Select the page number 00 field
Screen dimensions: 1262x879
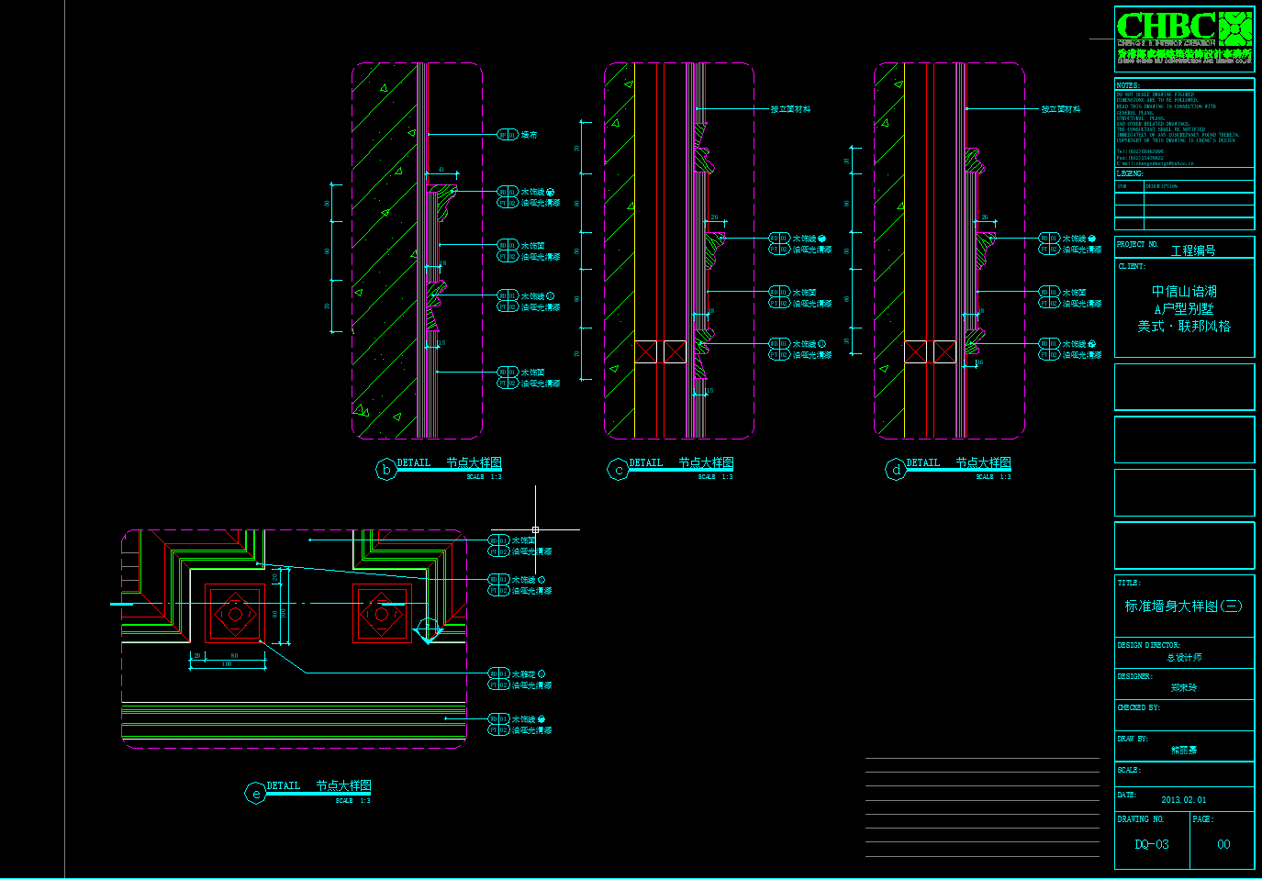1223,844
